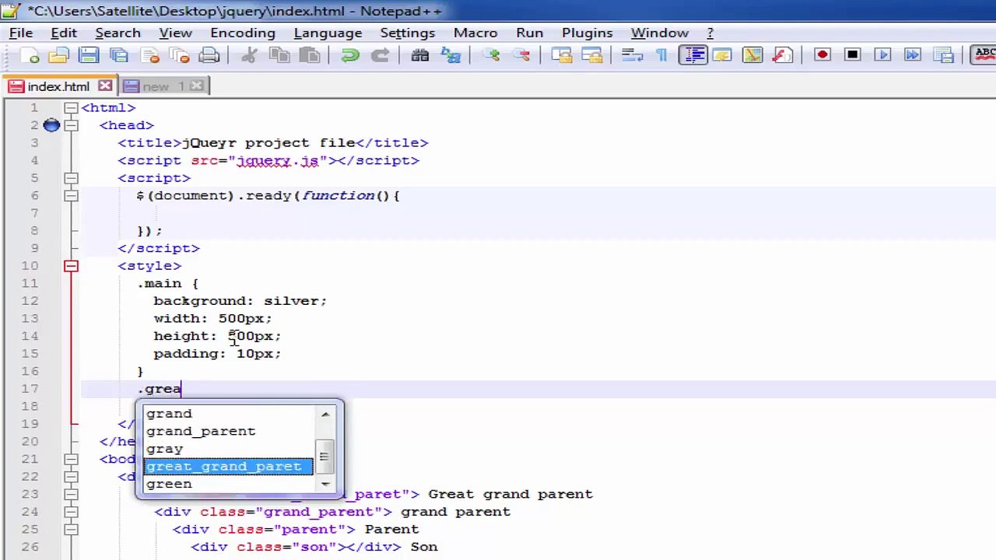Toggle synchronized vertical scrolling icon

pyautogui.click(x=562, y=55)
